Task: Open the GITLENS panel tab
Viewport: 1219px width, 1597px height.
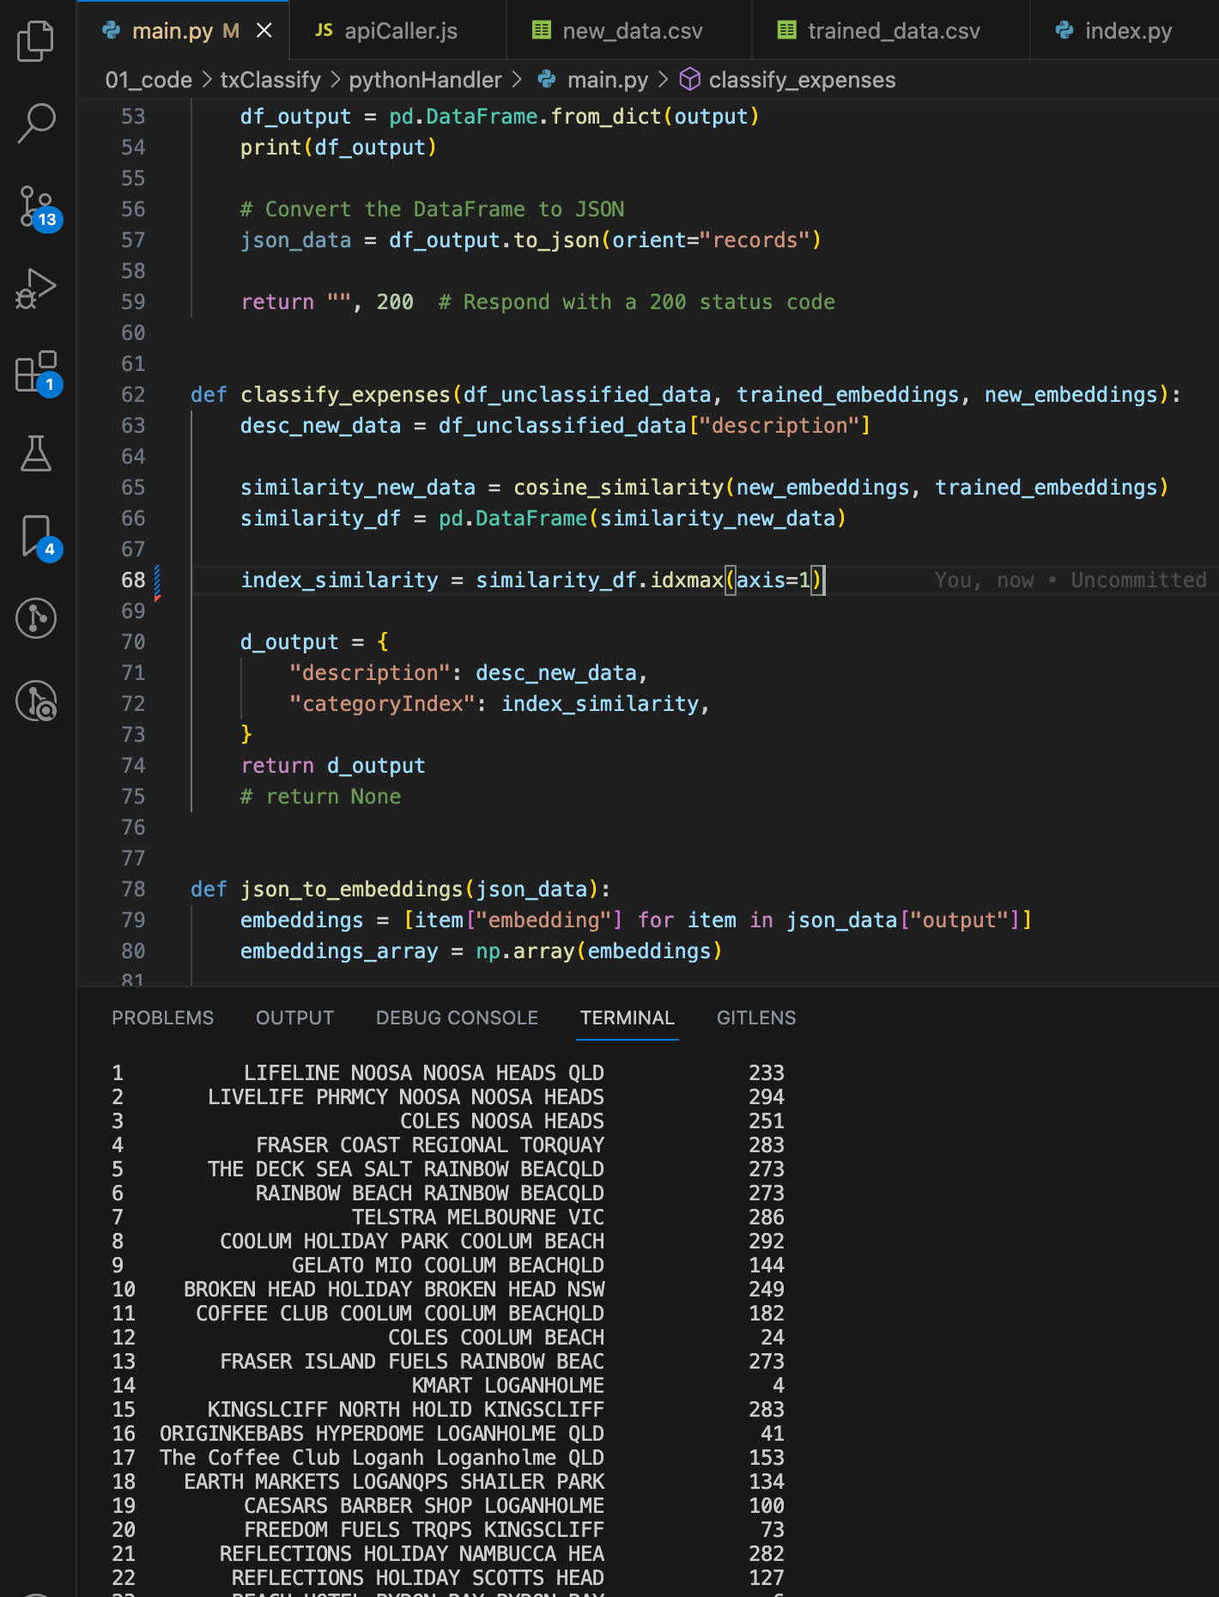Action: pos(756,1017)
